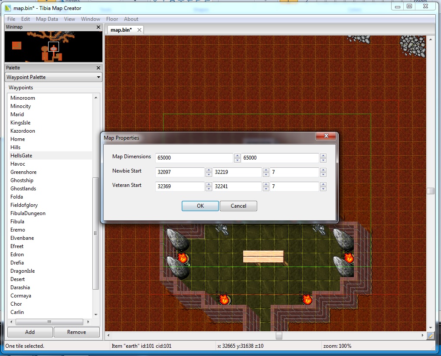Open the Floor menu
The width and height of the screenshot is (441, 356).
point(112,19)
